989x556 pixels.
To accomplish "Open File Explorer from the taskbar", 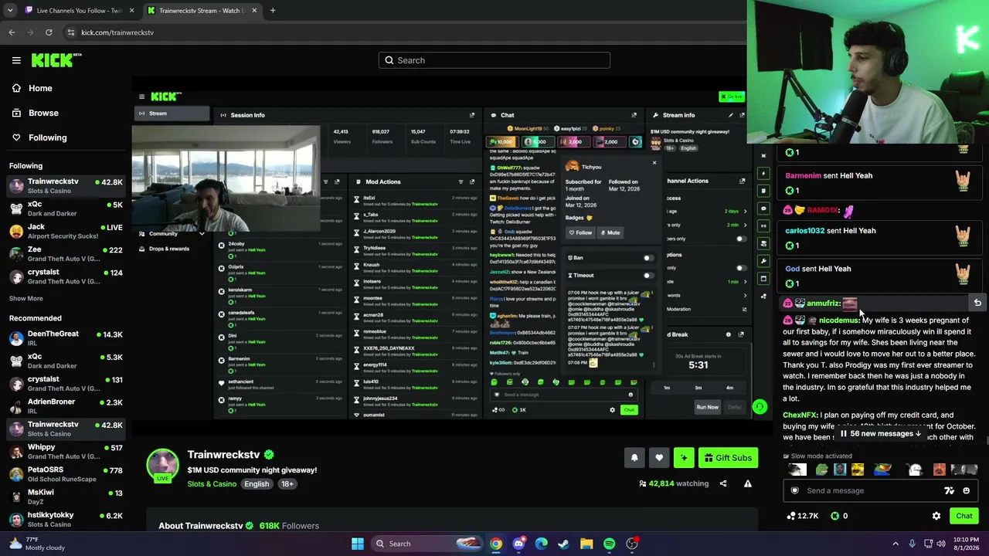I will coord(586,544).
